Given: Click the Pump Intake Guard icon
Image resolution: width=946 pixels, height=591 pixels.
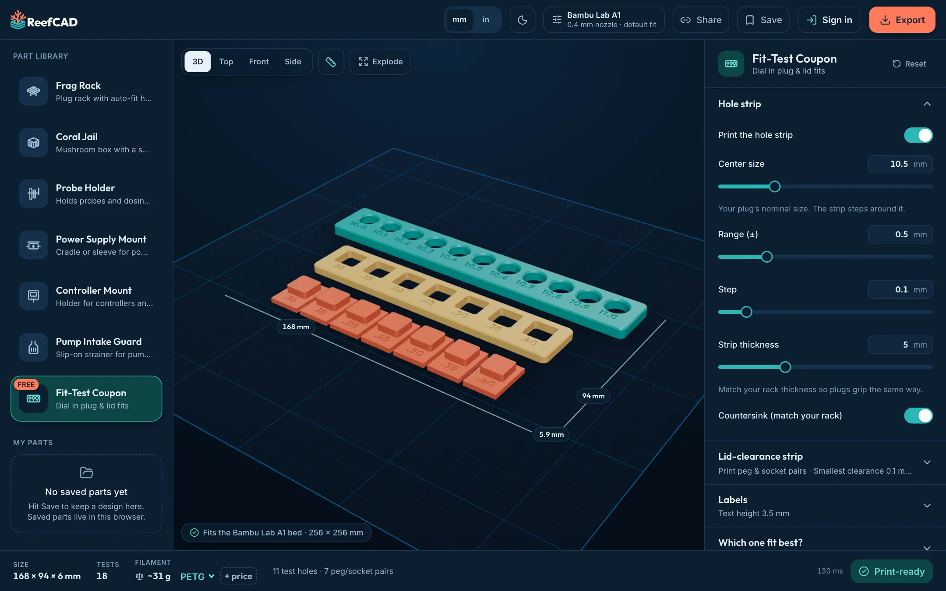Looking at the screenshot, I should (33, 348).
